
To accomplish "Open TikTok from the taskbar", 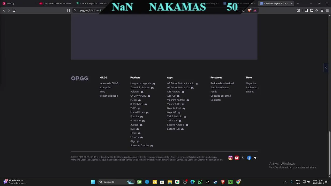I will click(207, 182).
